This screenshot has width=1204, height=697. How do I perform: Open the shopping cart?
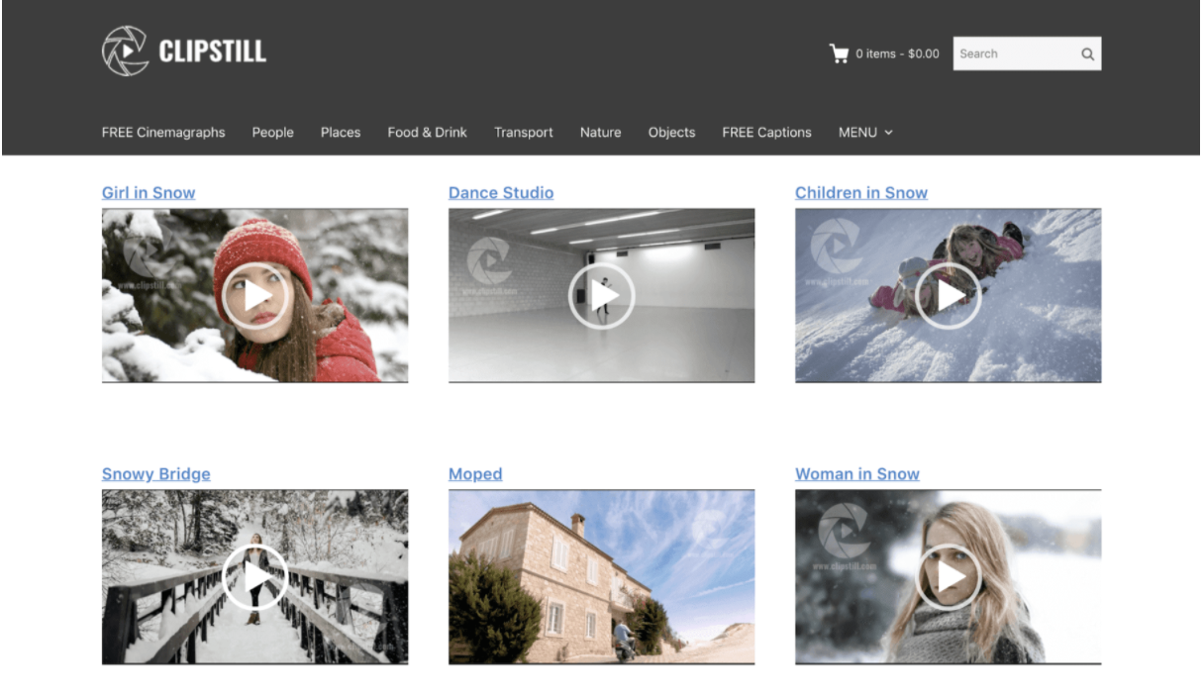(839, 53)
